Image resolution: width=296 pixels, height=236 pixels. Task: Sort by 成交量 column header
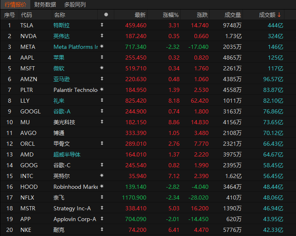[233, 15]
